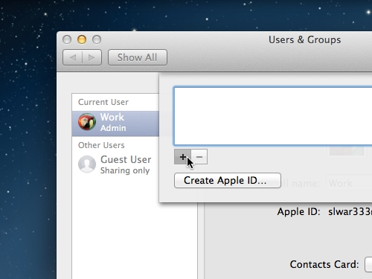
Task: Click Create Apple ID button
Action: click(x=228, y=180)
